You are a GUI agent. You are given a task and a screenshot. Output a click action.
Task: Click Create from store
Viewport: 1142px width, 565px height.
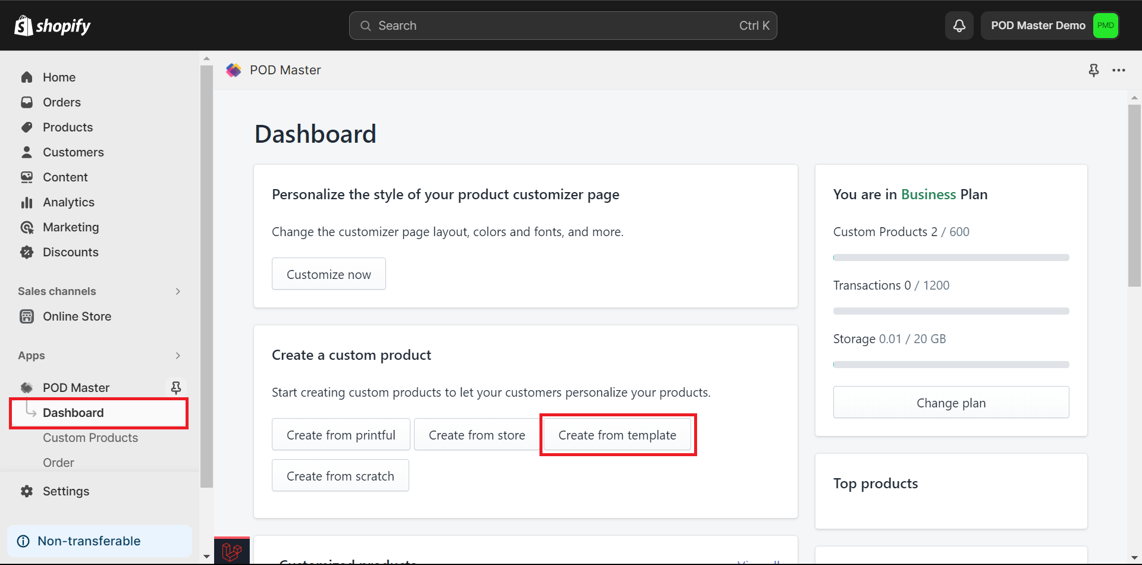point(477,434)
